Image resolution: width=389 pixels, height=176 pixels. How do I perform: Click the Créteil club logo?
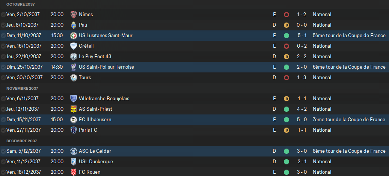pos(74,46)
